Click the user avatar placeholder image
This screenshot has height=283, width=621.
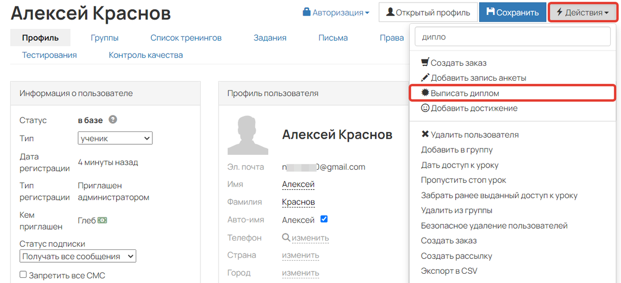coord(248,135)
